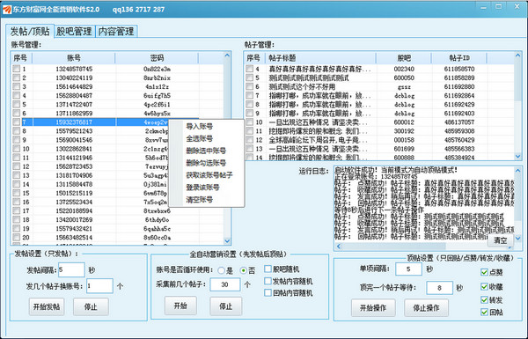
Task: Tick checkbox for account row 20
Action: [x=16, y=237]
